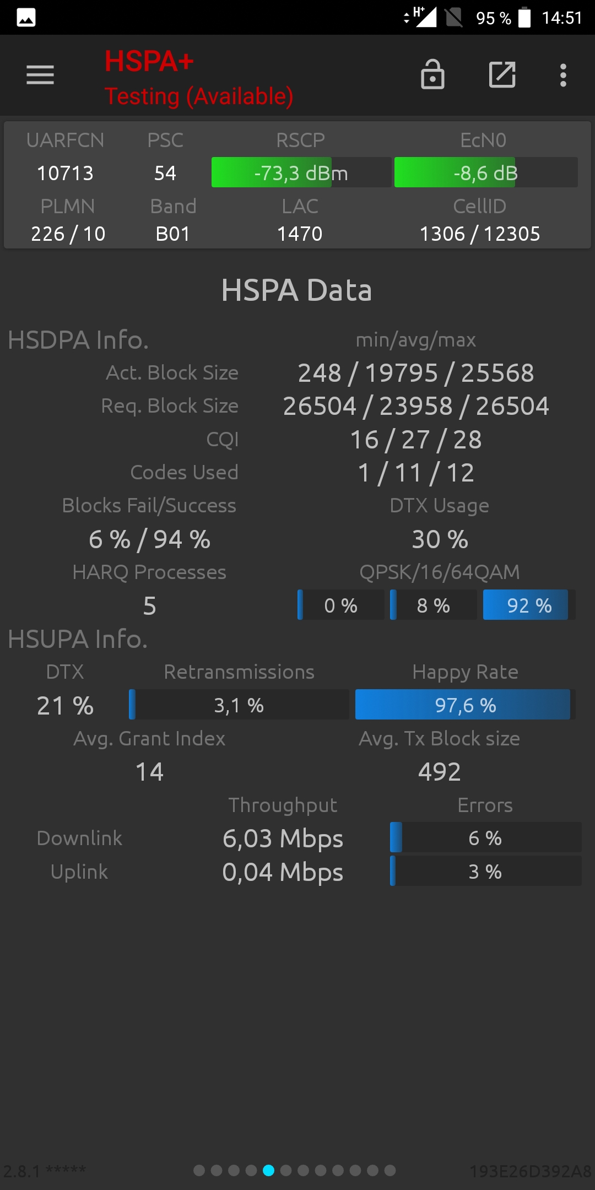Image resolution: width=595 pixels, height=1190 pixels.
Task: Tap the EcN0 -8,6 dB bar
Action: (x=486, y=172)
